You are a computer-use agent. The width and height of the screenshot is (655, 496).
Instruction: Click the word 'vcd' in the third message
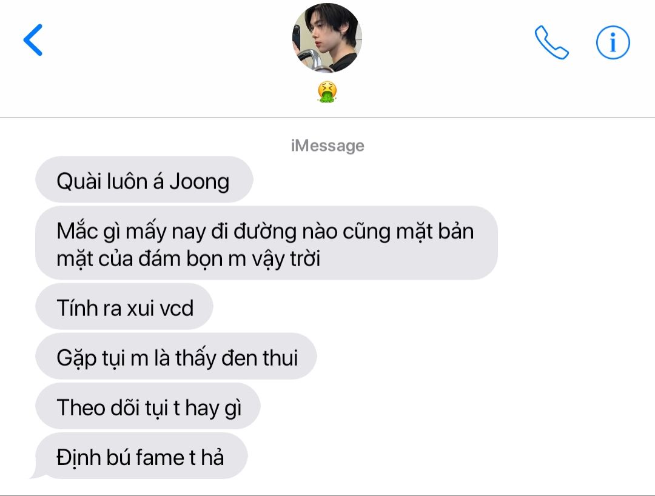pyautogui.click(x=176, y=308)
